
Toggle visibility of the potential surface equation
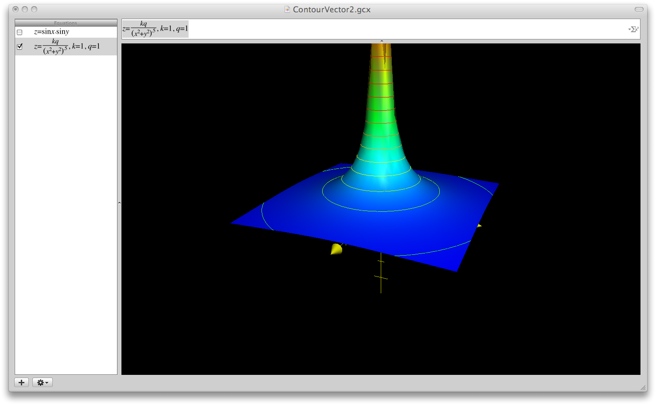(20, 46)
